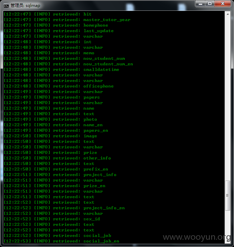Select the text social_job

(97, 236)
